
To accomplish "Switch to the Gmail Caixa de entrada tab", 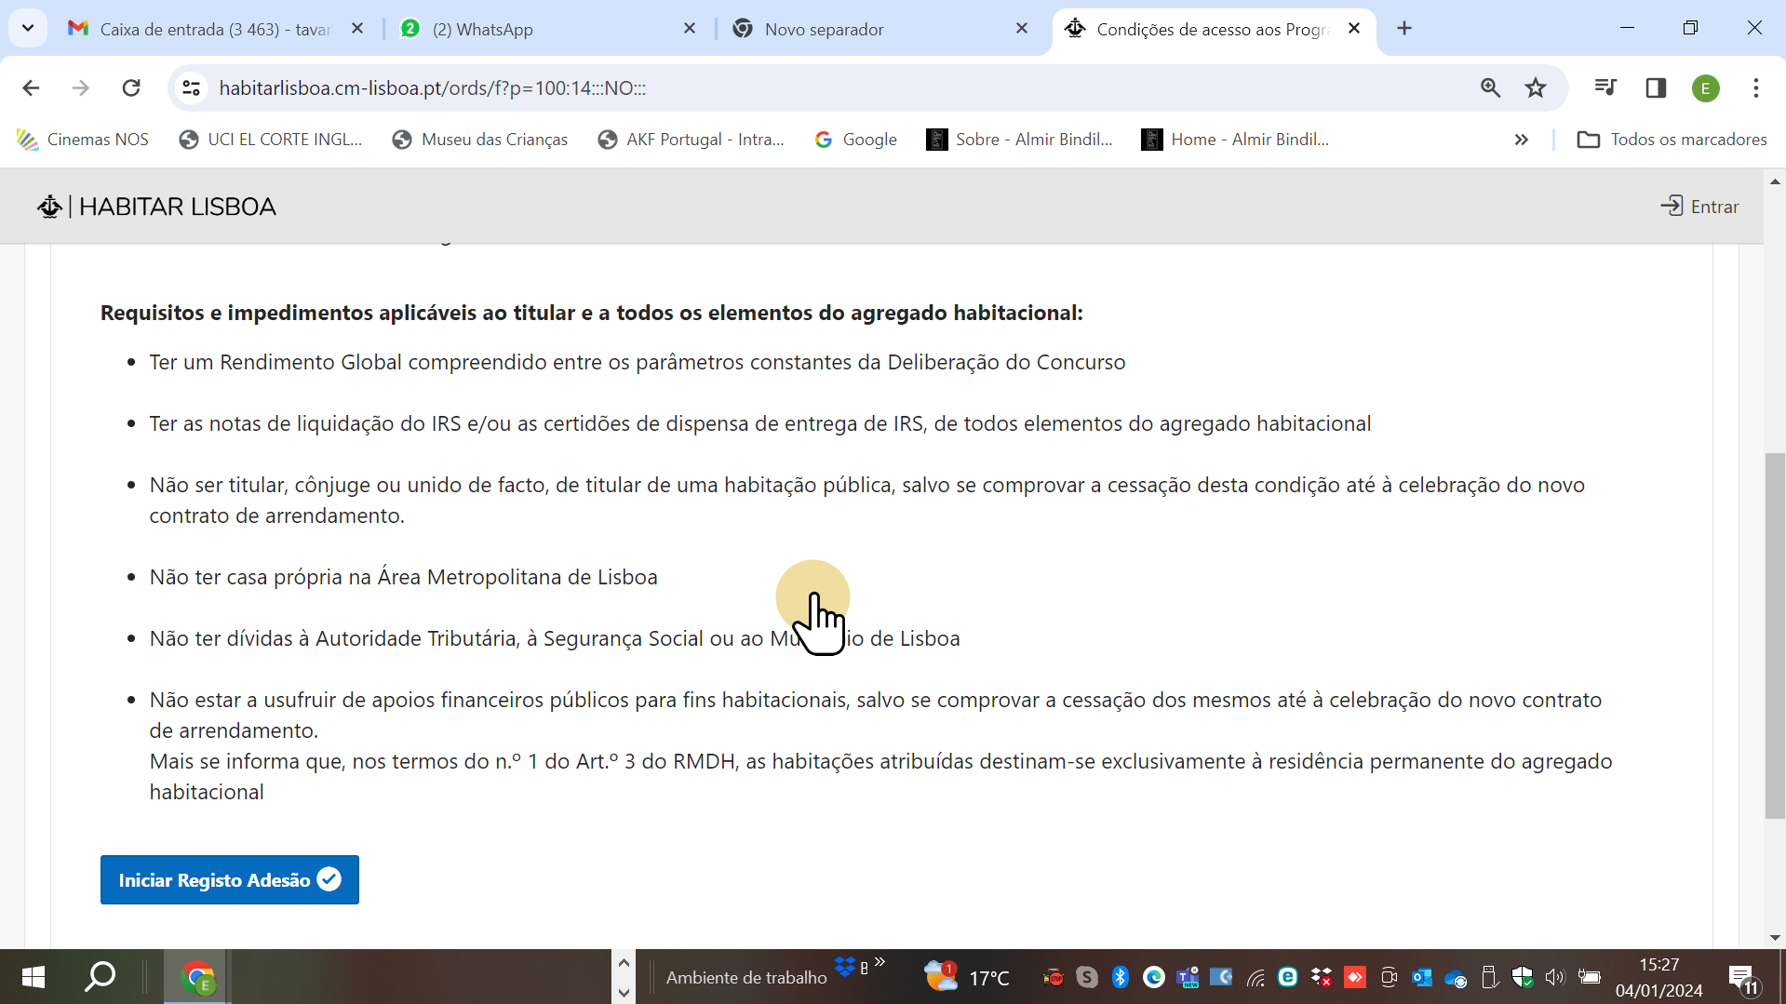I will pos(214,29).
